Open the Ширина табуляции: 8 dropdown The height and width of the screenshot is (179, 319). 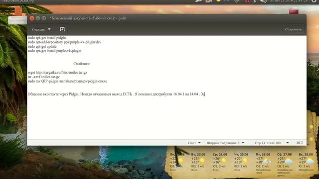coord(225,143)
